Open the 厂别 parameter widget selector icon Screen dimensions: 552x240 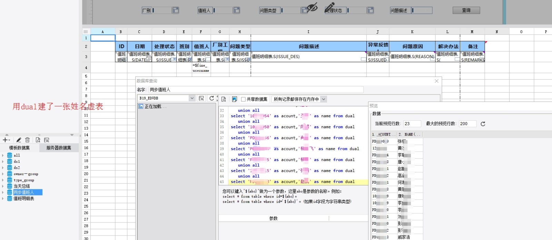tap(176, 10)
